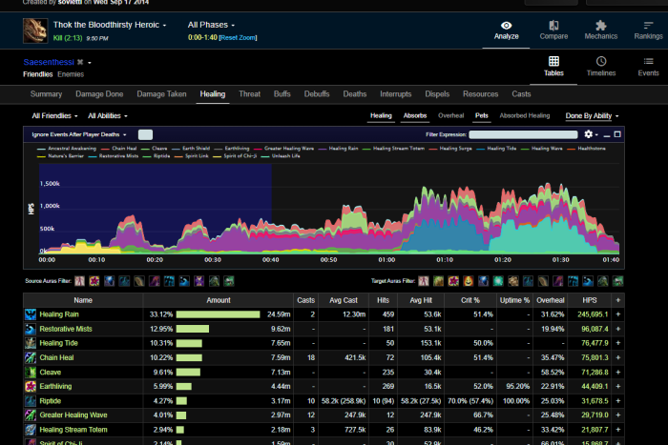The height and width of the screenshot is (445, 668).
Task: Click the Filter Expression input field
Action: pyautogui.click(x=523, y=134)
